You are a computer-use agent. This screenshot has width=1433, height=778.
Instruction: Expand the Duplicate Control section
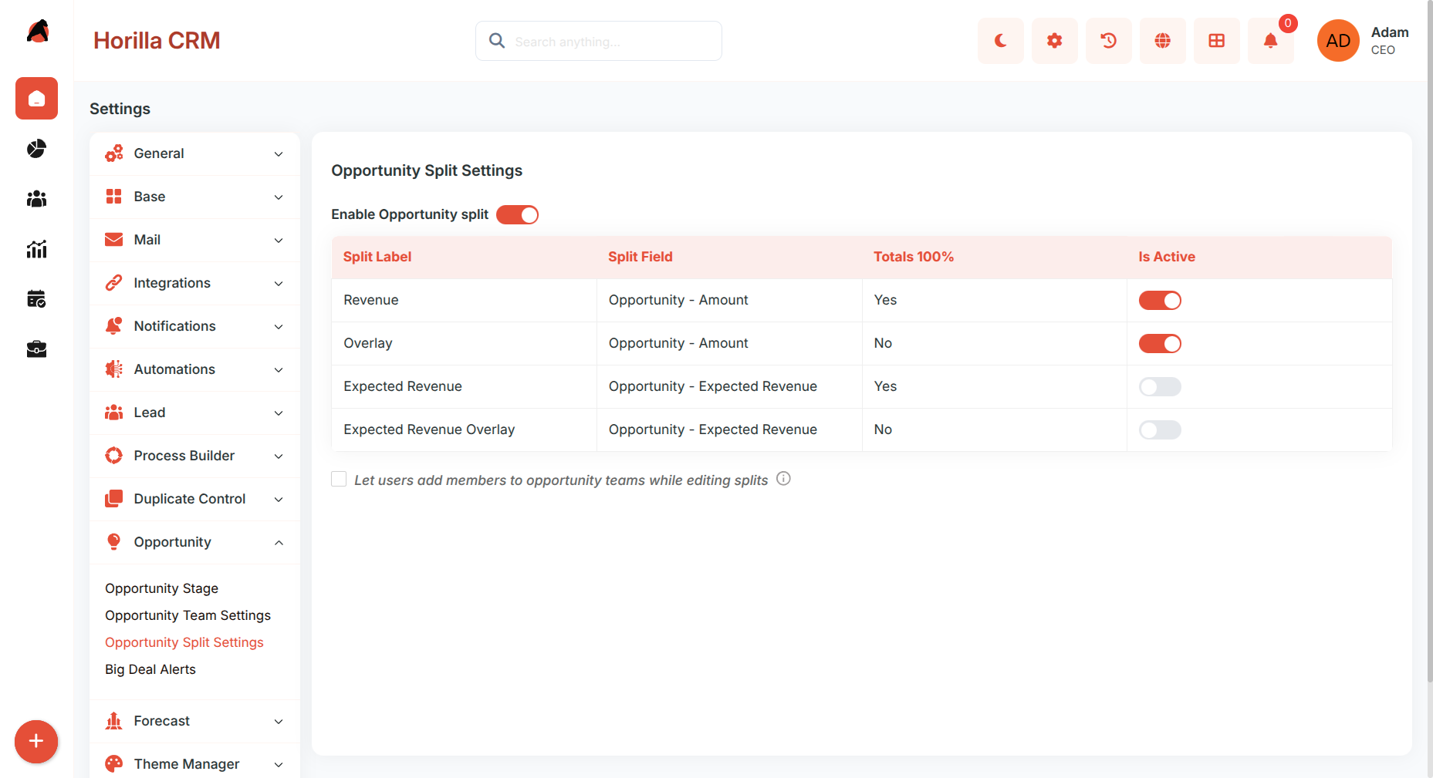pos(194,499)
